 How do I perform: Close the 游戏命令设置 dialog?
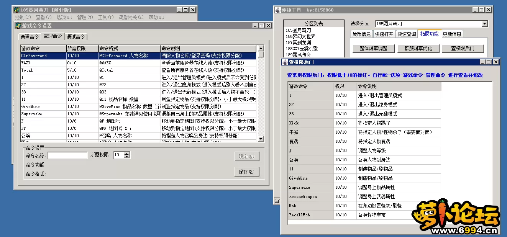268,26
